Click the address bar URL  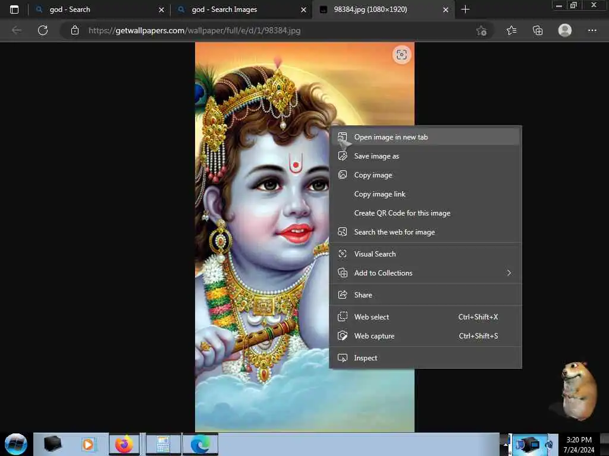coord(194,31)
